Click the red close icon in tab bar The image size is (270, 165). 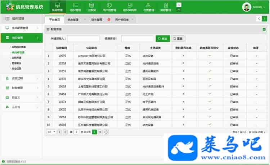click(109, 19)
